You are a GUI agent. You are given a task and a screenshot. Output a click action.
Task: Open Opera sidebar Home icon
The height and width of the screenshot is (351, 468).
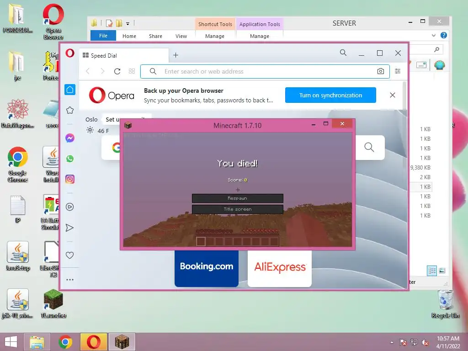point(70,90)
